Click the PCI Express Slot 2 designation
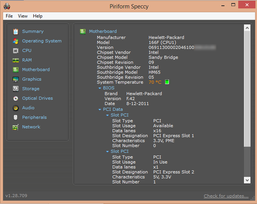 tap(174, 172)
